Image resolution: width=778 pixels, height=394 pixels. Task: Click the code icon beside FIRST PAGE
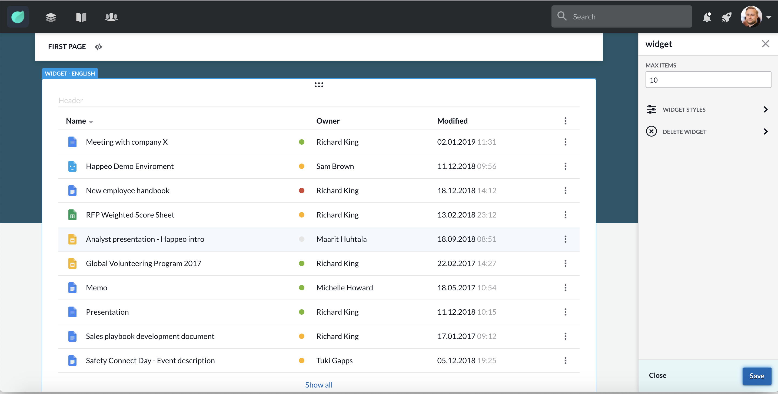point(98,47)
